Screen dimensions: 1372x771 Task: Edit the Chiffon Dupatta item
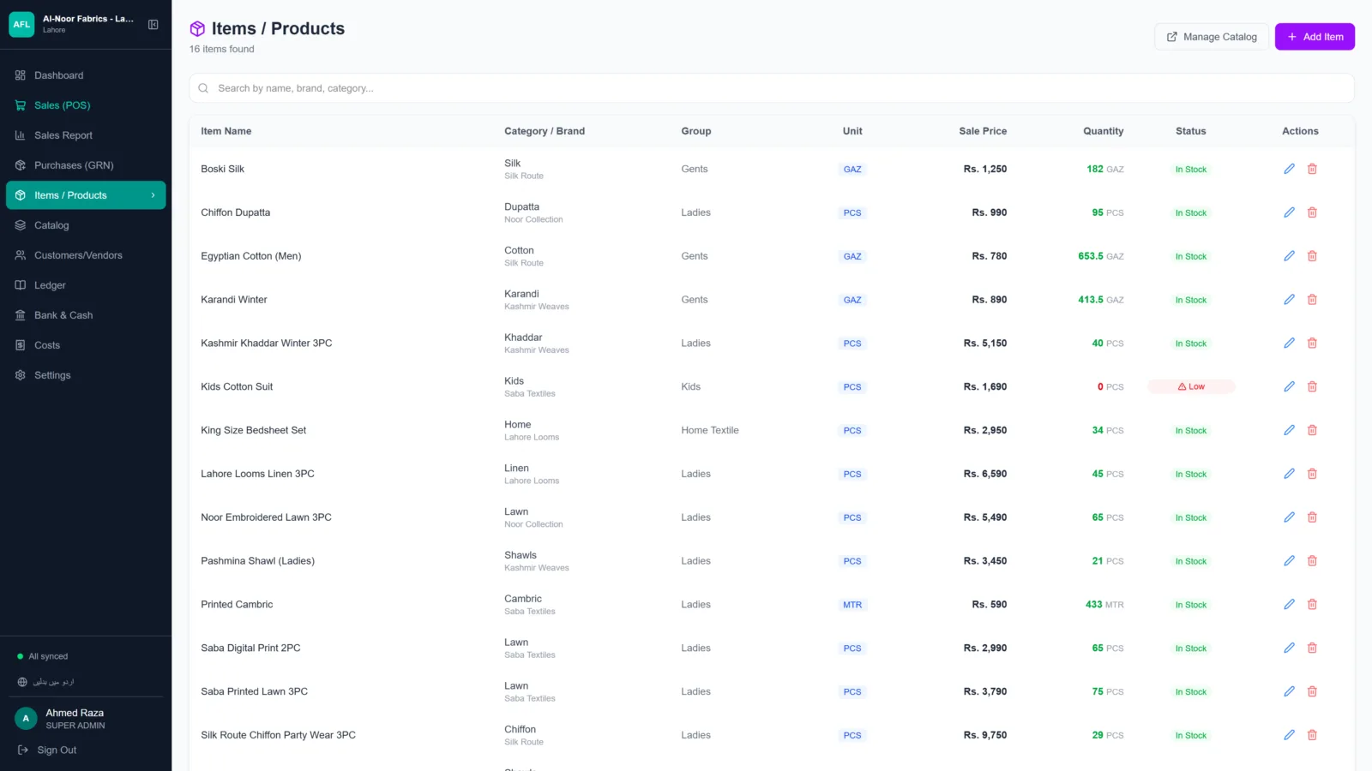coord(1289,212)
